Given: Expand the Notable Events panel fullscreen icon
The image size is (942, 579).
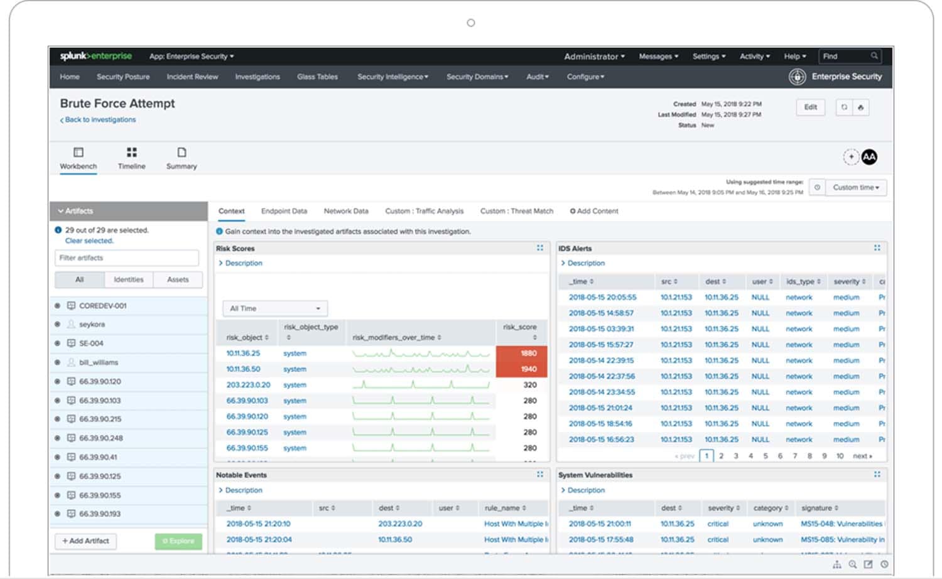Looking at the screenshot, I should (540, 475).
